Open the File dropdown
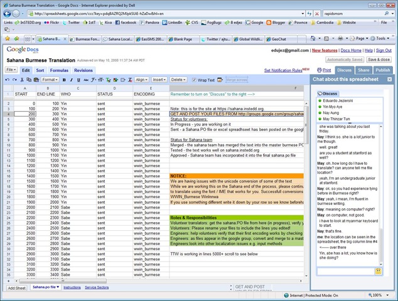Image resolution: width=398 pixels, height=301 pixels. pos(11,70)
